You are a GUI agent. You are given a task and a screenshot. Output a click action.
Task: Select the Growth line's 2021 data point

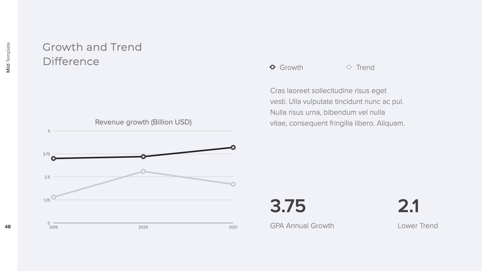(x=233, y=148)
